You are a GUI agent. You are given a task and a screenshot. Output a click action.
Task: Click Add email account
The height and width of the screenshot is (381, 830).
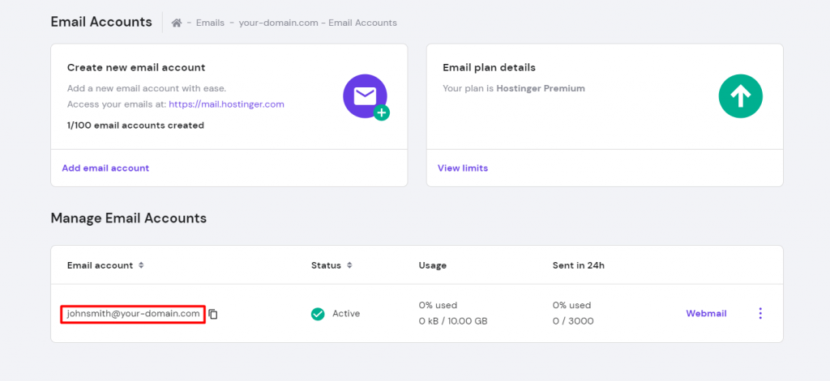(105, 168)
